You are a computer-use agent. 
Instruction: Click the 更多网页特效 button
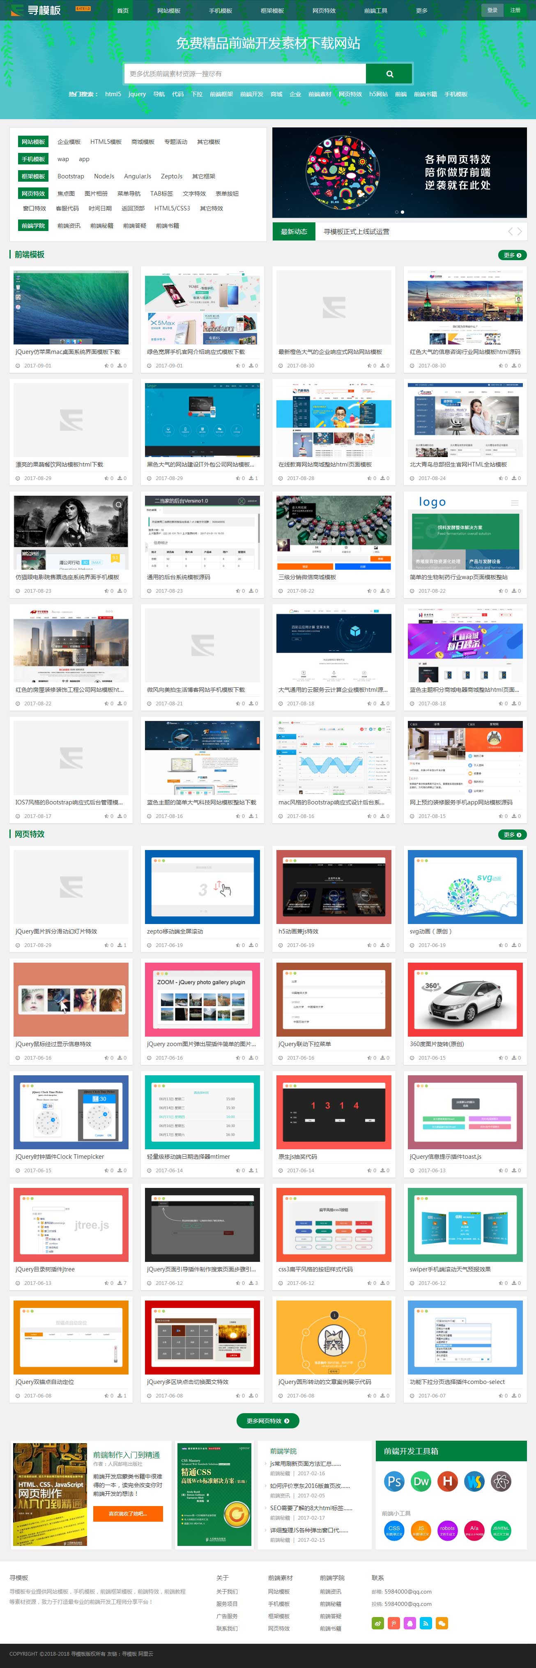267,1421
